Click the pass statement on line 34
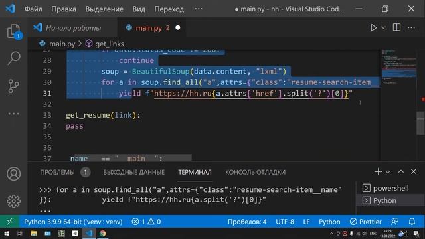The width and height of the screenshot is (425, 239). 74,126
